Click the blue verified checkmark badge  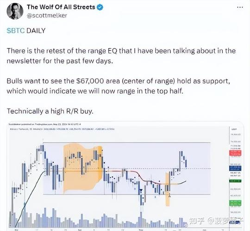pyautogui.click(x=100, y=7)
